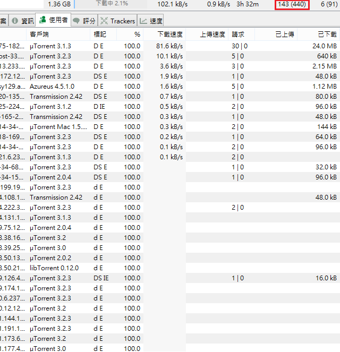The height and width of the screenshot is (352, 340).
Task: Click the 32.0 kB downloaded cell
Action: pyautogui.click(x=326, y=167)
